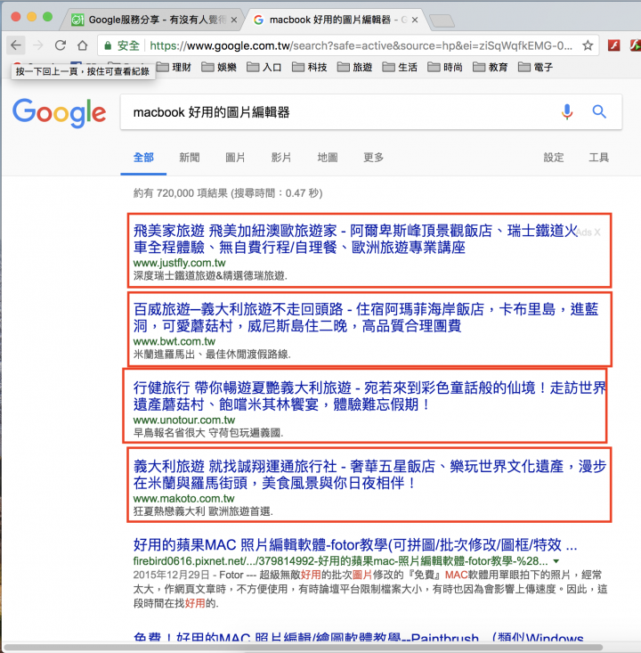This screenshot has height=653, width=641.
Task: Close the macbook 好用的圖片編輯器 tab
Action: pyautogui.click(x=415, y=20)
